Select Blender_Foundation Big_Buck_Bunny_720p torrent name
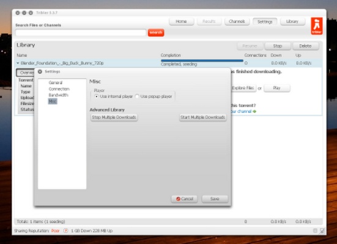This screenshot has width=337, height=244. coord(62,63)
